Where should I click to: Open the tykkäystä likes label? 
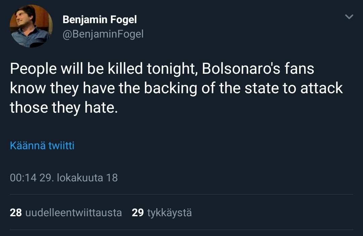169,213
